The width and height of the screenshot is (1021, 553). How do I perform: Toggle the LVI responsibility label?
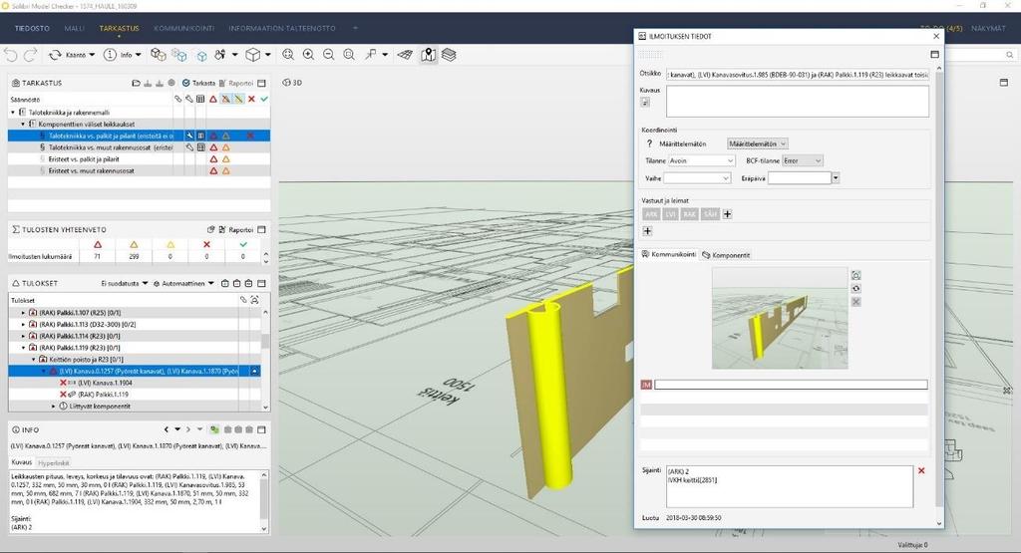coord(670,214)
